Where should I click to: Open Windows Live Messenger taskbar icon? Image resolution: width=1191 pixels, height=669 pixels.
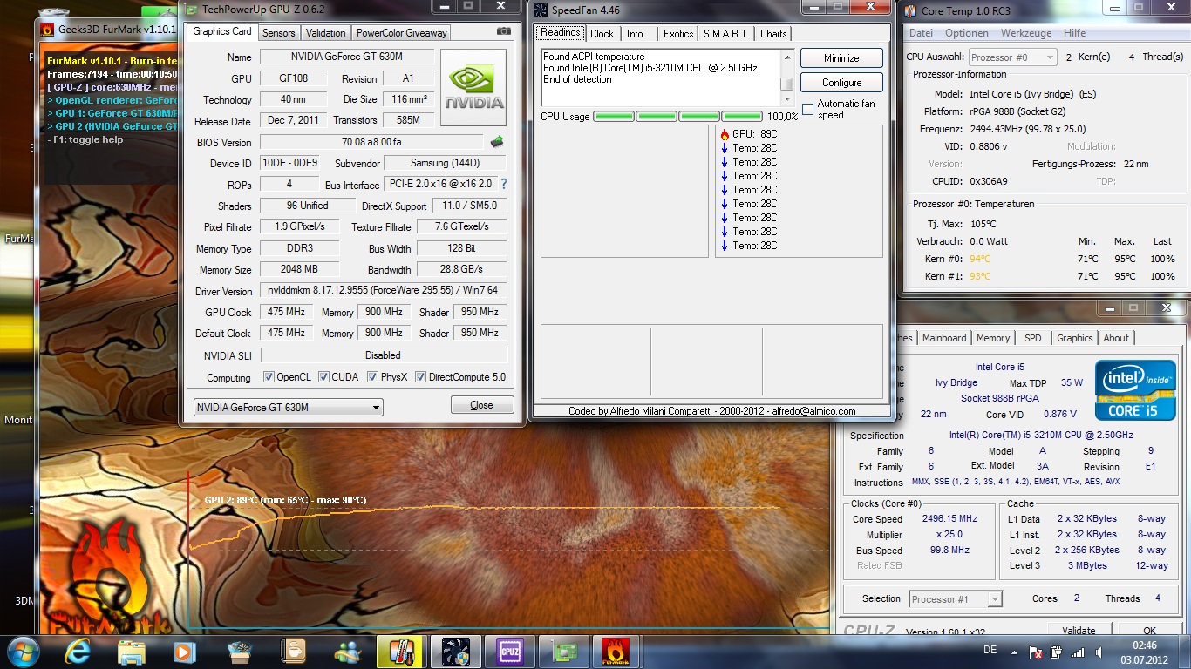click(346, 651)
